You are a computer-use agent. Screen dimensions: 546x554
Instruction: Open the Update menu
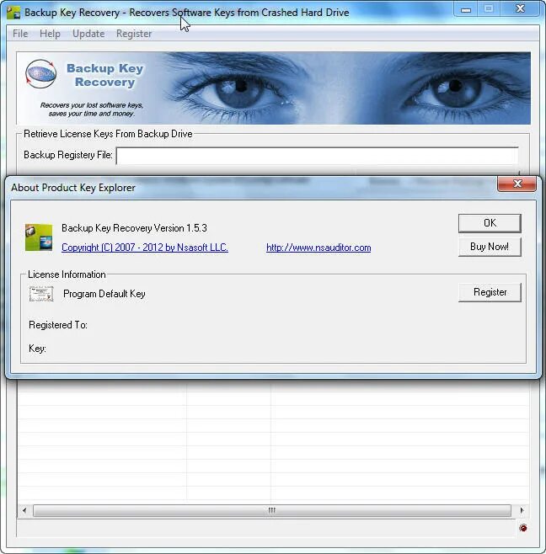click(x=88, y=34)
